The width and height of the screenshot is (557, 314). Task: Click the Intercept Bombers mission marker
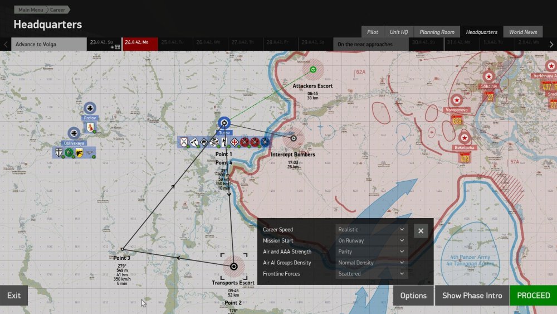[x=293, y=137]
